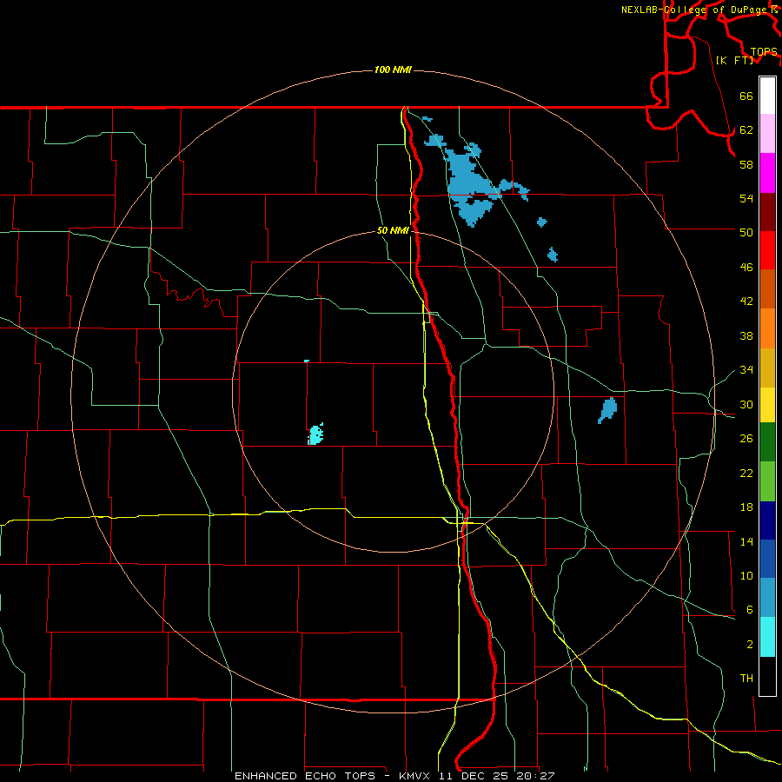
Task: Click the yellow legend swatch
Action: tap(767, 405)
